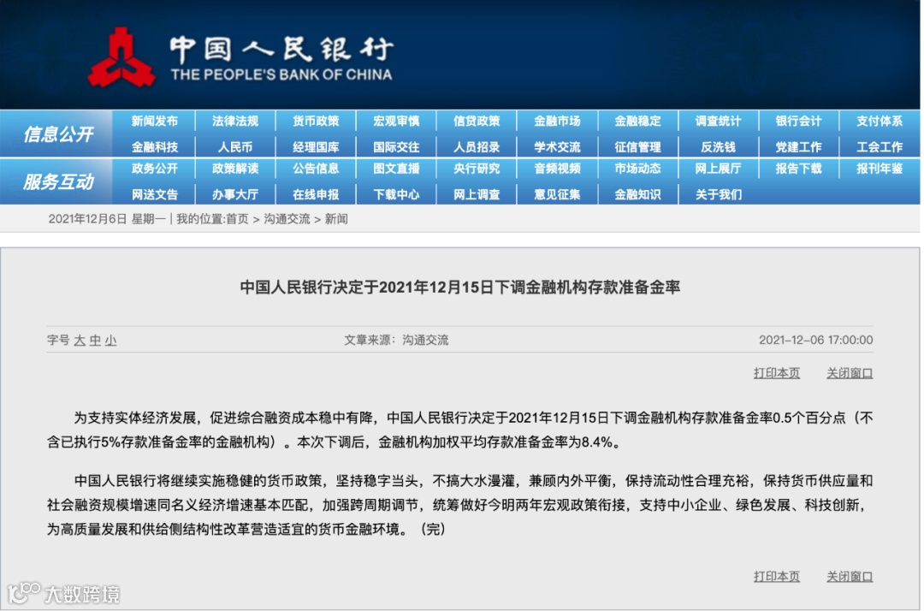Select 政策解读 menu item

click(235, 169)
